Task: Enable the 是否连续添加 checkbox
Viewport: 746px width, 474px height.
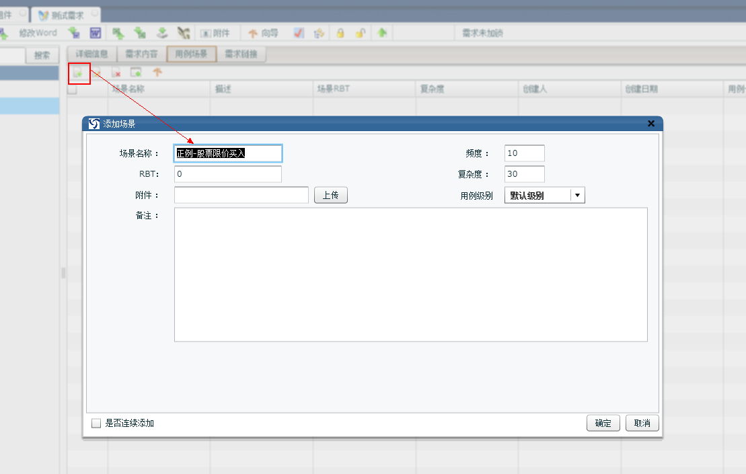Action: tap(96, 423)
